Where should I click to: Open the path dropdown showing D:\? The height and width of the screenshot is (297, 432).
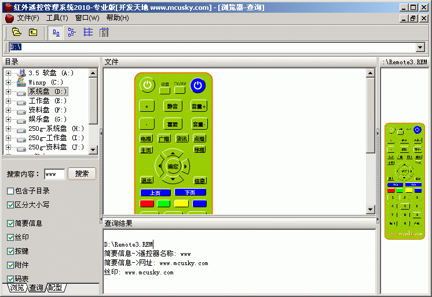[420, 47]
